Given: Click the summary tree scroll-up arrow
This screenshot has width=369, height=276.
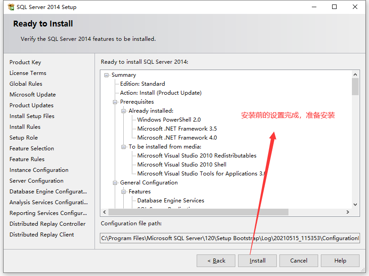Looking at the screenshot, I should coord(355,74).
